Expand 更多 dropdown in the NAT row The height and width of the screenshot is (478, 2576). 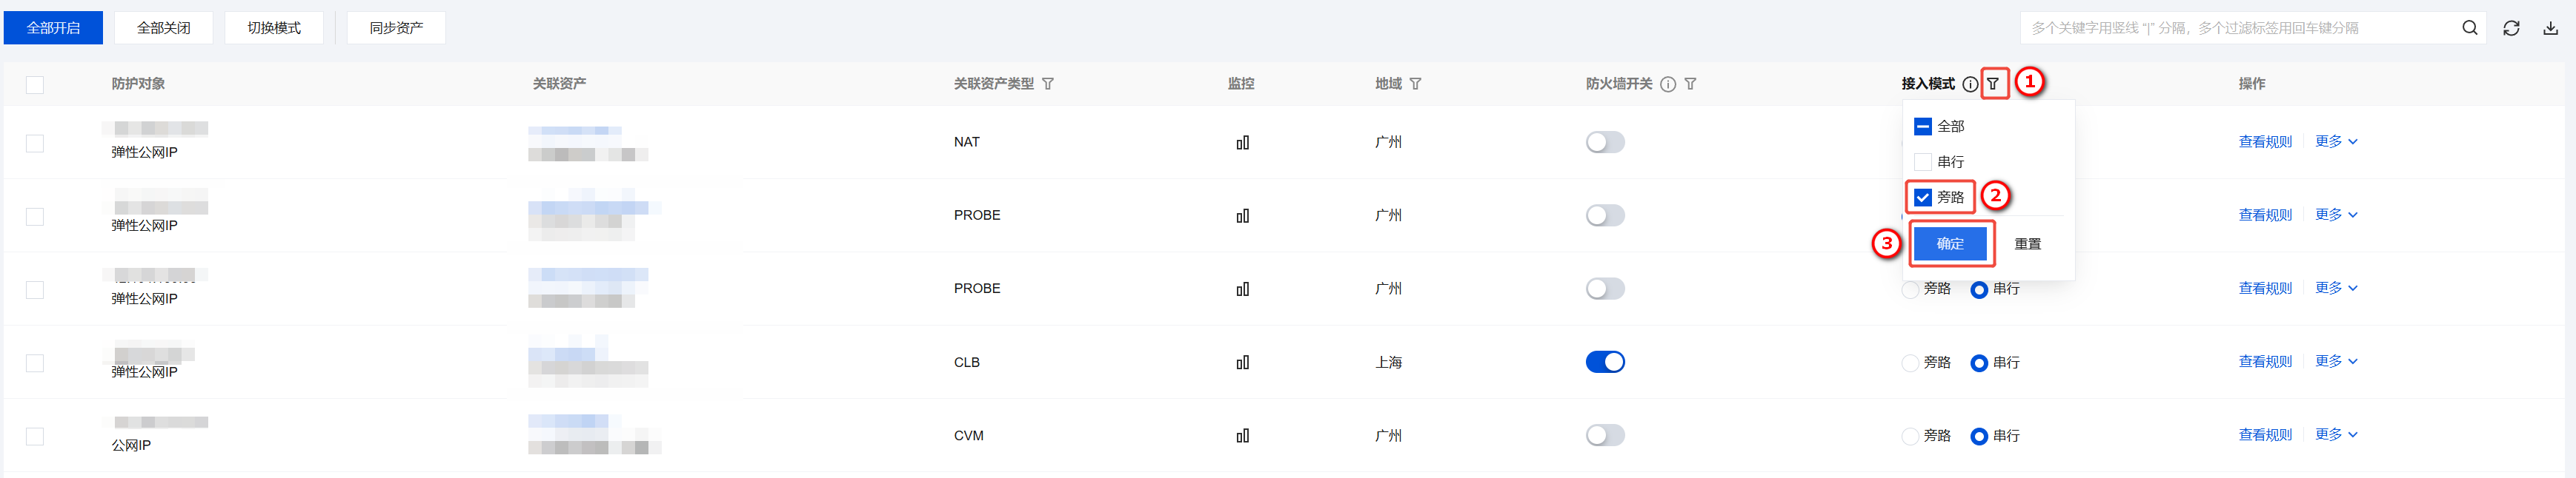coord(2336,142)
